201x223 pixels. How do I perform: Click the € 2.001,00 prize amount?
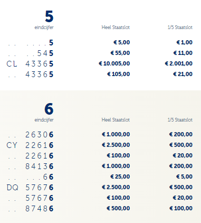(x=179, y=63)
